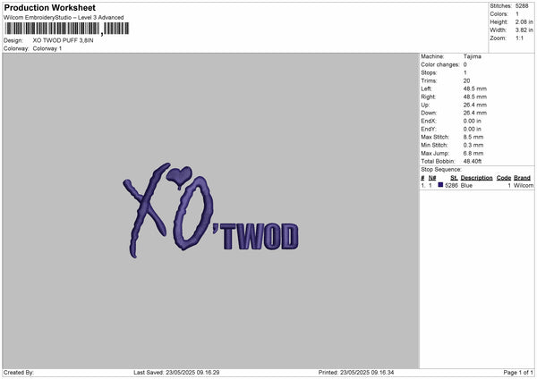The width and height of the screenshot is (537, 379).
Task: Click the Stops value 1
Action: pos(465,72)
